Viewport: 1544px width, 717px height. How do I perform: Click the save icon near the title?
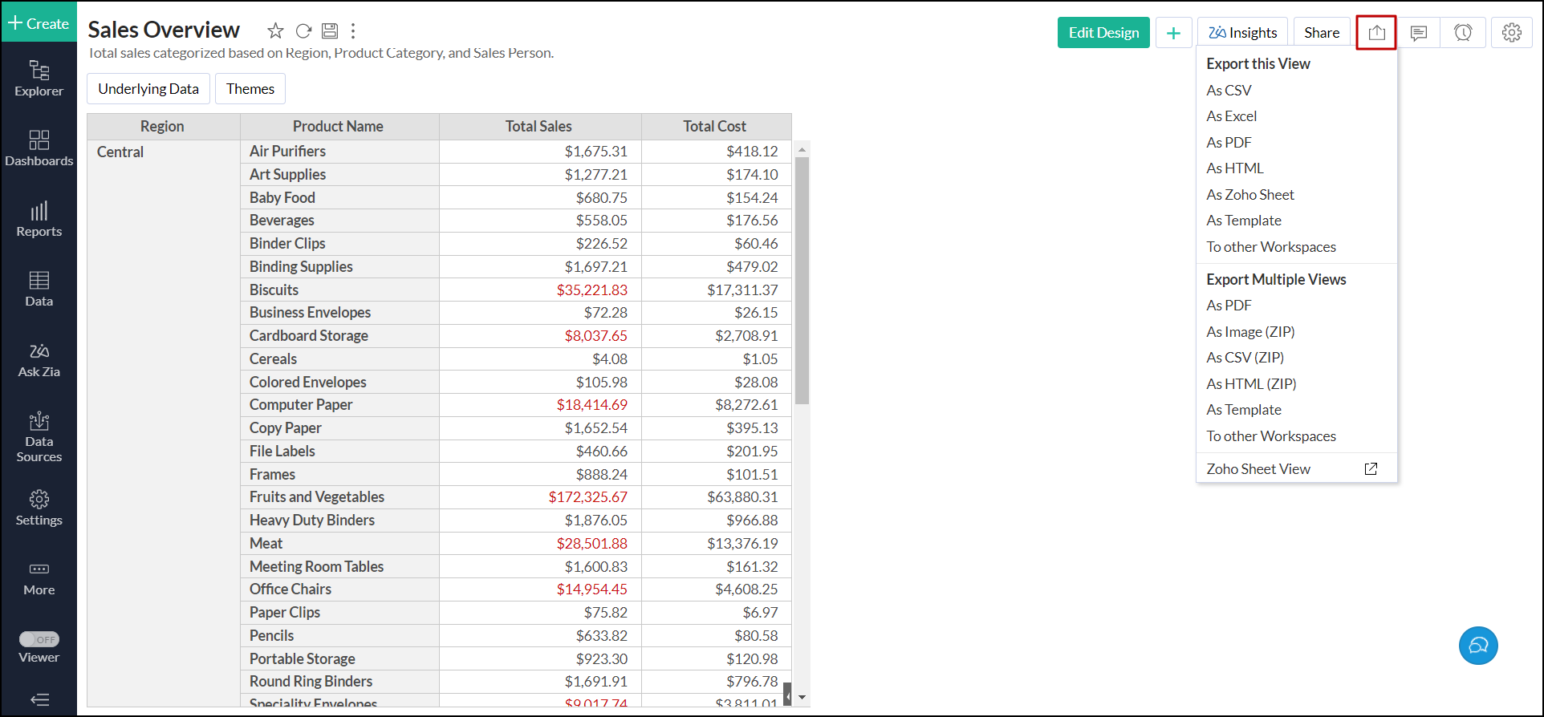coord(330,31)
